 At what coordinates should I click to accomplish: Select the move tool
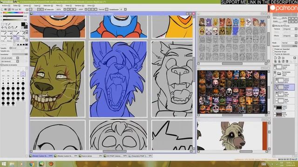coord(2,27)
